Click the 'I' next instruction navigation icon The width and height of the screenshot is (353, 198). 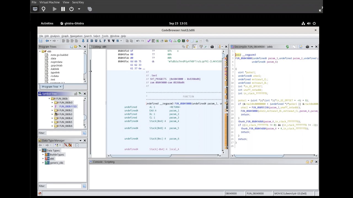(x=87, y=41)
